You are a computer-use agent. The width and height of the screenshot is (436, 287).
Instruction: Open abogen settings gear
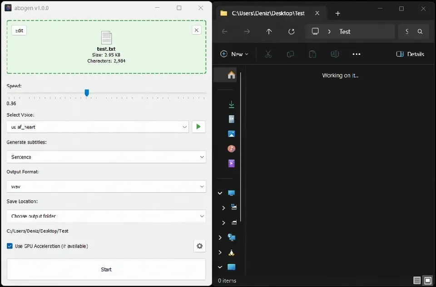(x=200, y=246)
